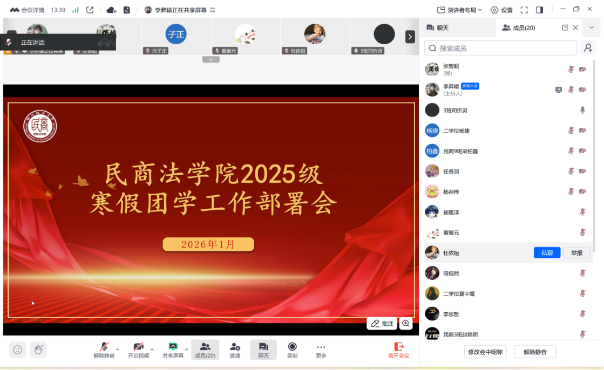This screenshot has height=370, width=604.
Task: Expand the arrow next to 共享屏幕
Action: (187, 349)
